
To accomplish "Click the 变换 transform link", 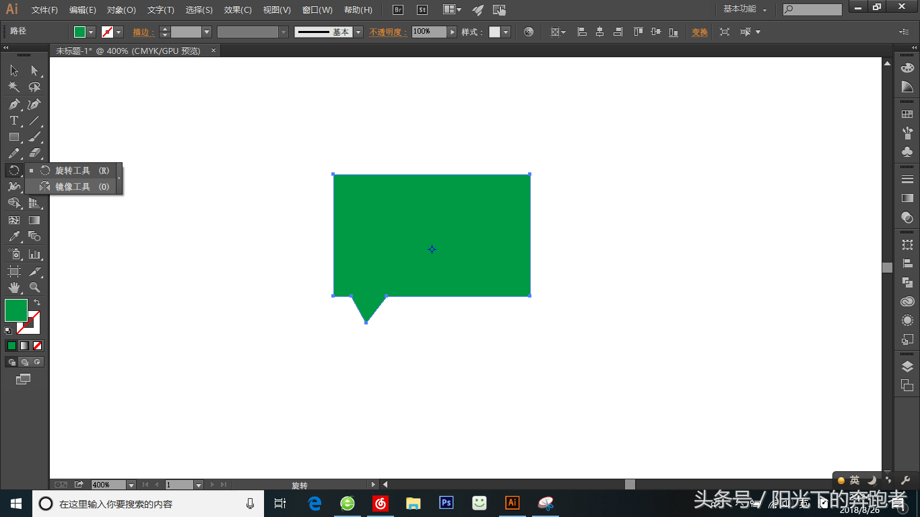I will click(x=700, y=32).
